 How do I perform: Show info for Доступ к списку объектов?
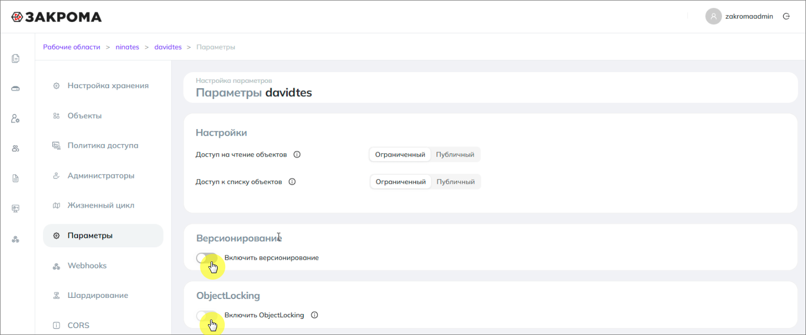(292, 182)
